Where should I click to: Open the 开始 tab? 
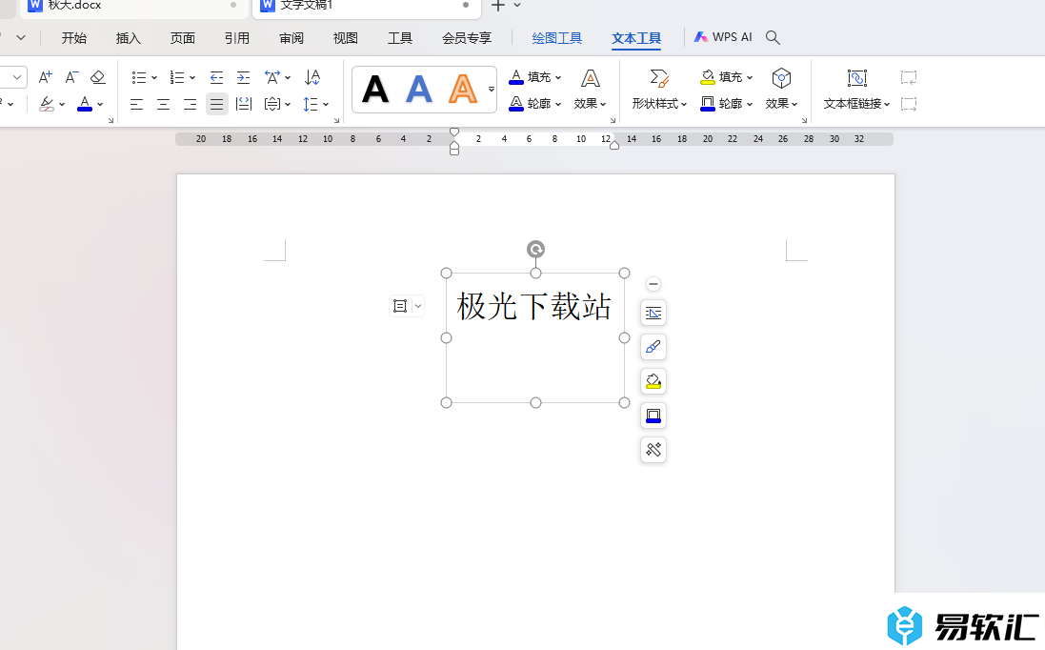[74, 38]
